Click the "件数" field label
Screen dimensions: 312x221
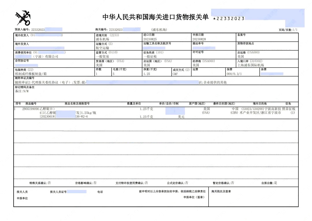coord(99,70)
